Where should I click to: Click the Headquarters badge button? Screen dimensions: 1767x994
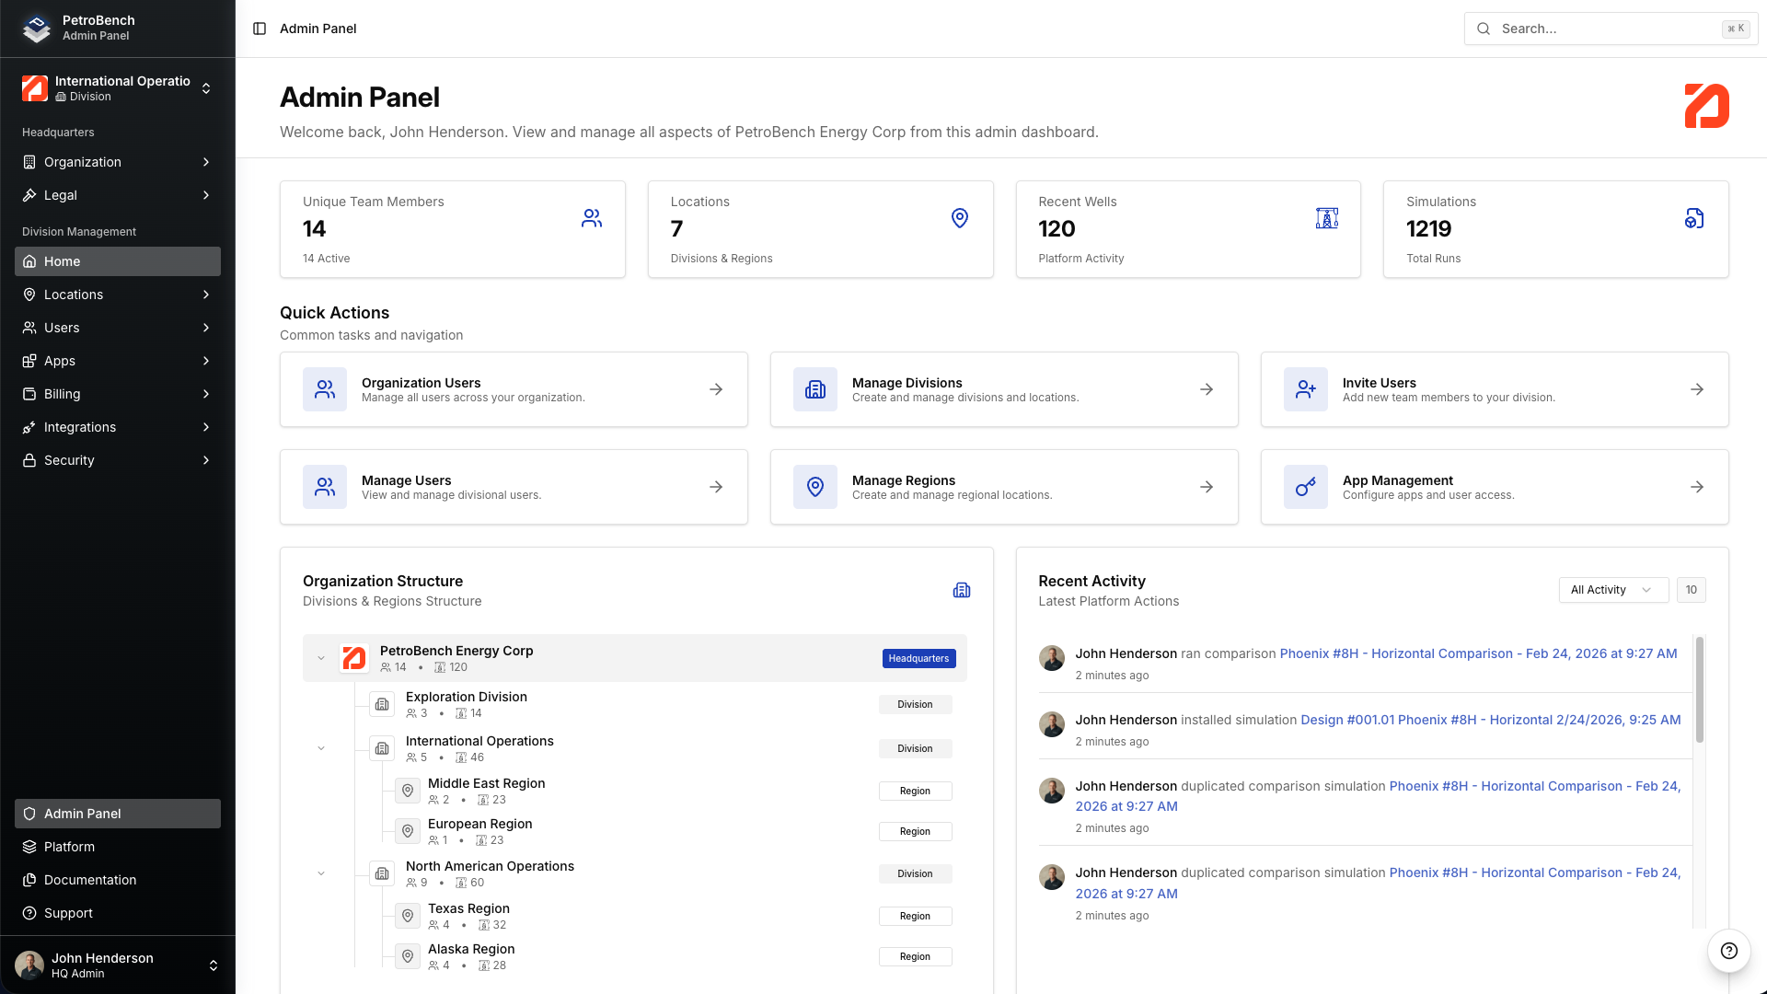point(918,658)
